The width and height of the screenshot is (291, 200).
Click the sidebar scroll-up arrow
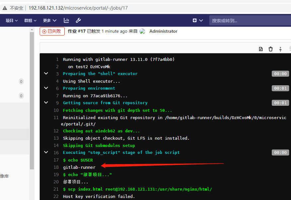32,30
